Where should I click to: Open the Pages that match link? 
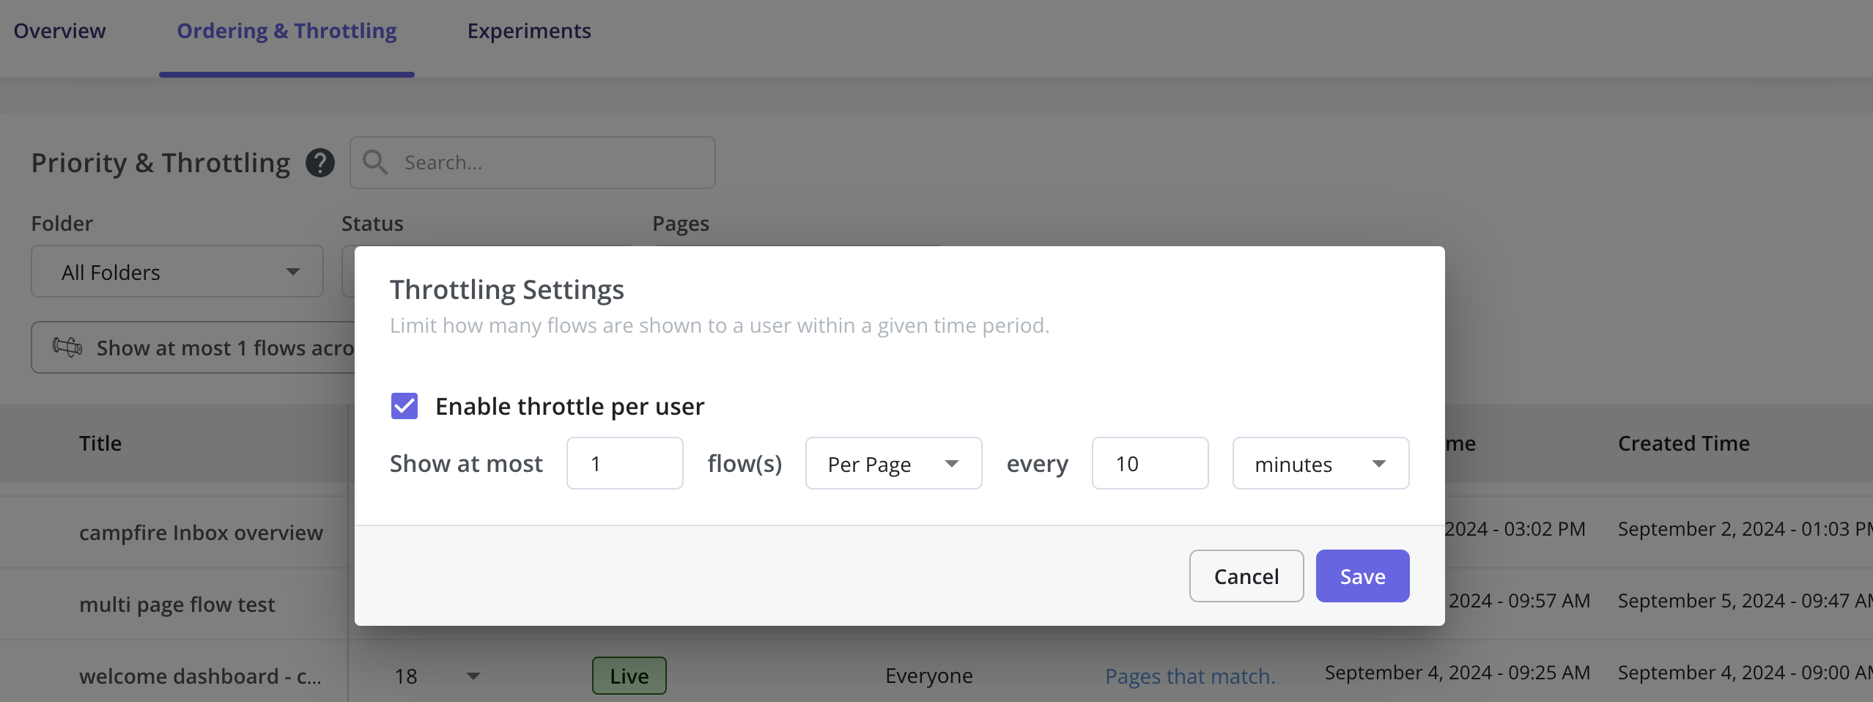coord(1190,676)
